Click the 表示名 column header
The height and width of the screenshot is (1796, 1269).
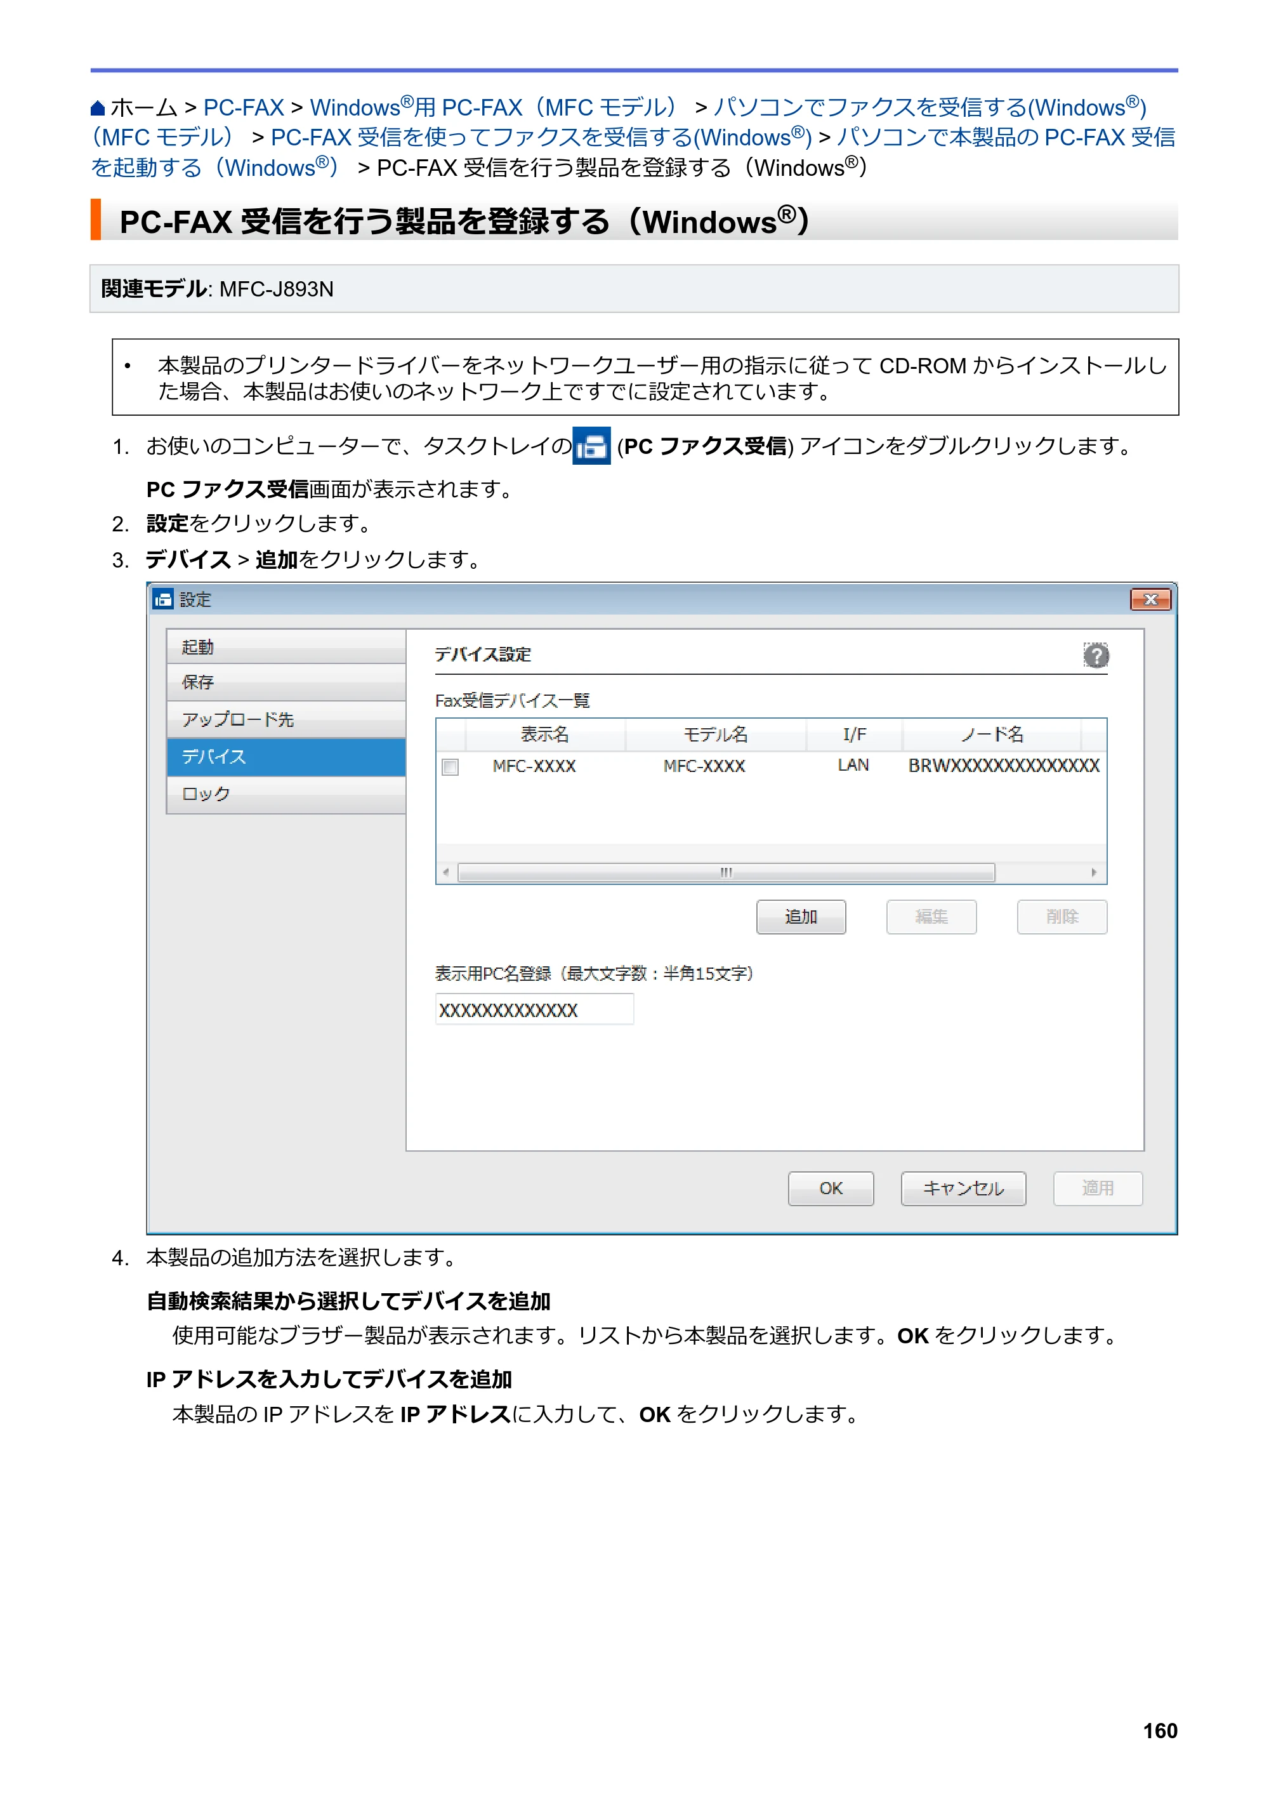click(545, 735)
